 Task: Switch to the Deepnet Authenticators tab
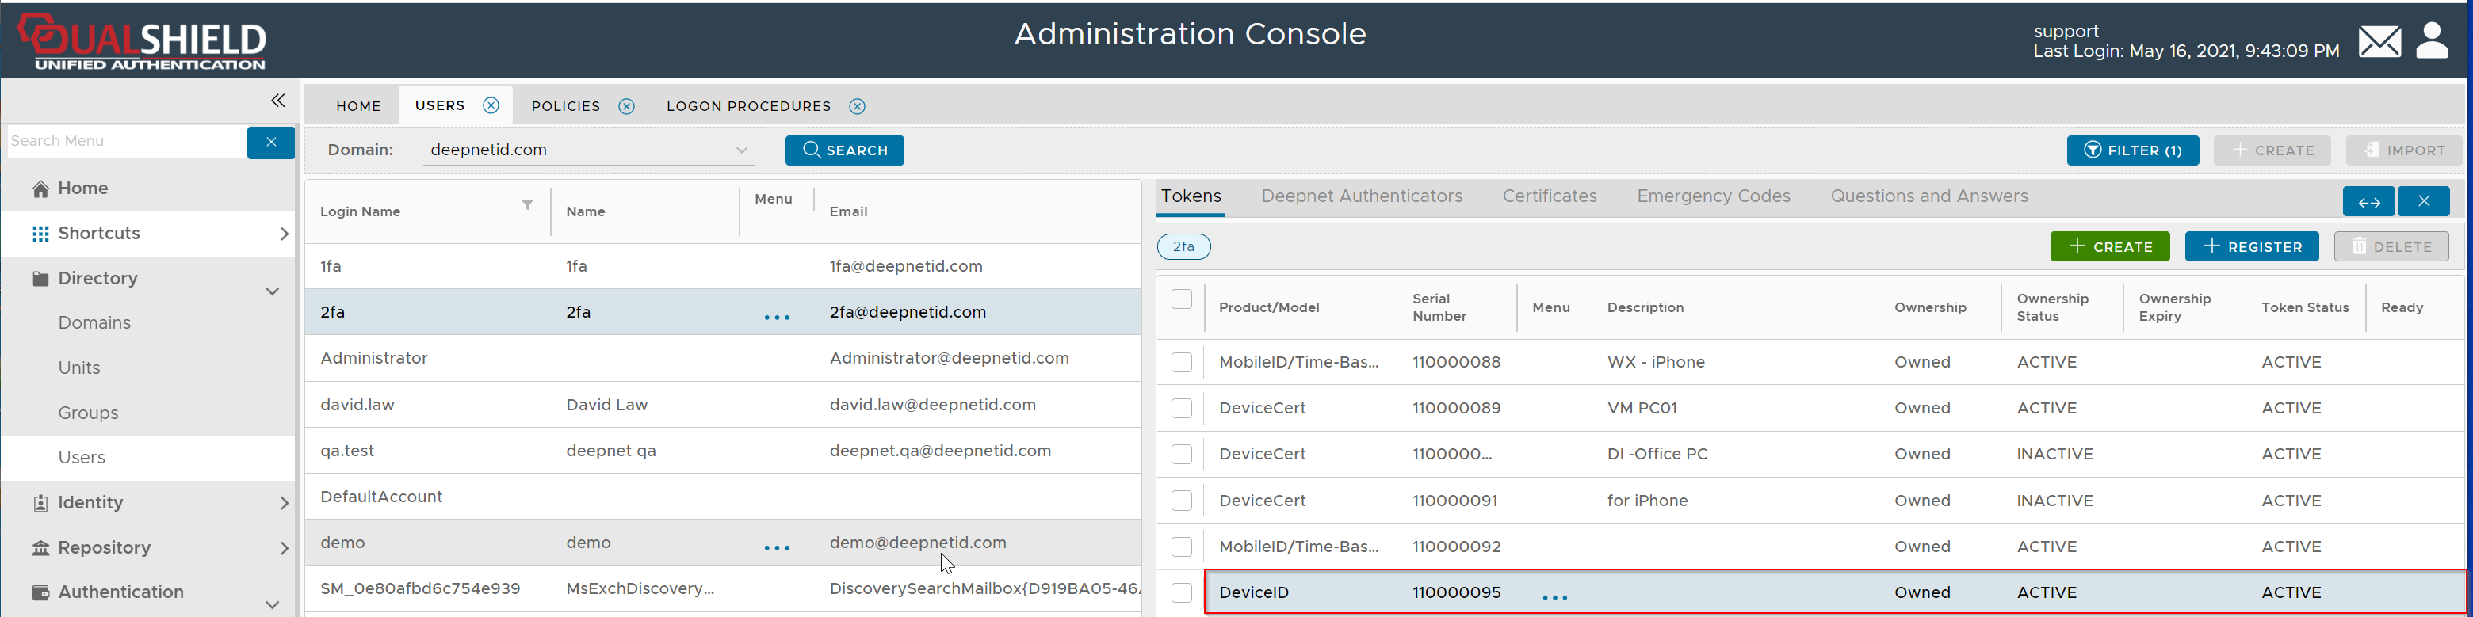pos(1361,196)
